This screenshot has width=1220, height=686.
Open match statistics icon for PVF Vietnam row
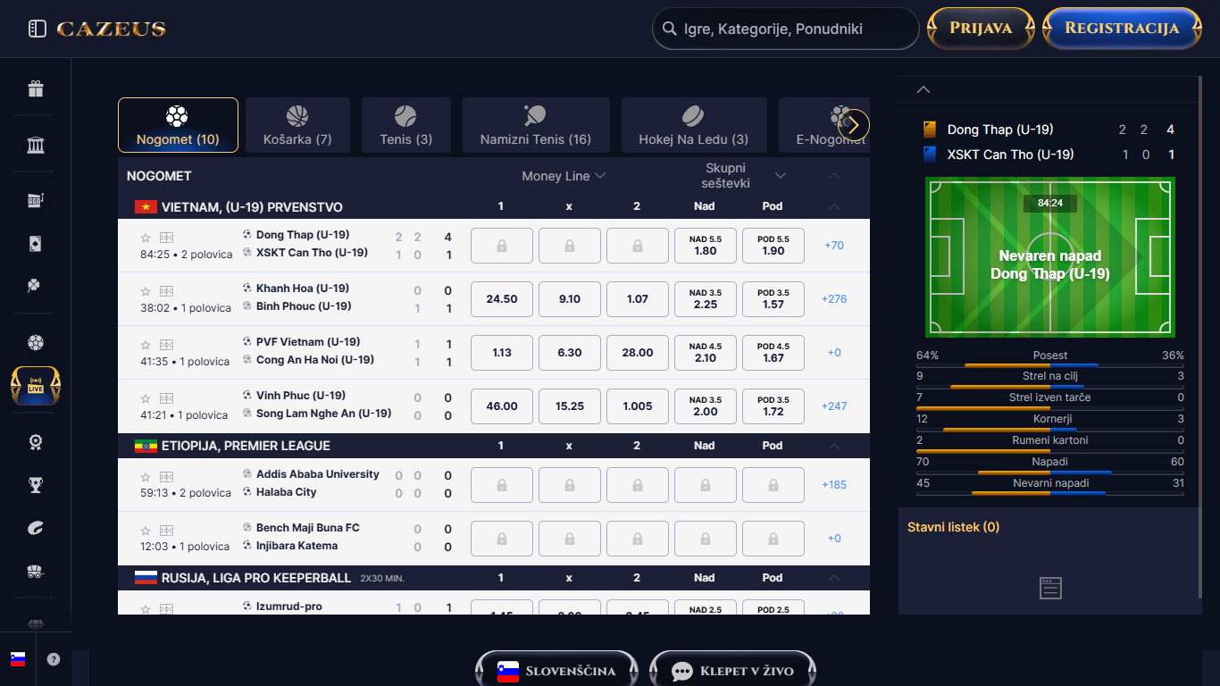click(x=166, y=345)
